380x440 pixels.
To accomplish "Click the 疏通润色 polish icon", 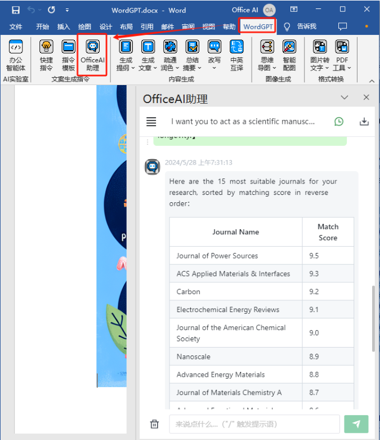I will click(x=170, y=47).
